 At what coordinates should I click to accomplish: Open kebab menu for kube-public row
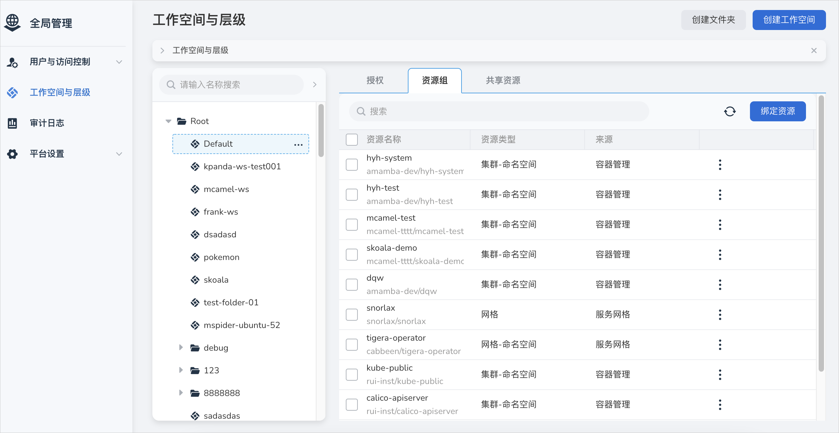tap(720, 375)
